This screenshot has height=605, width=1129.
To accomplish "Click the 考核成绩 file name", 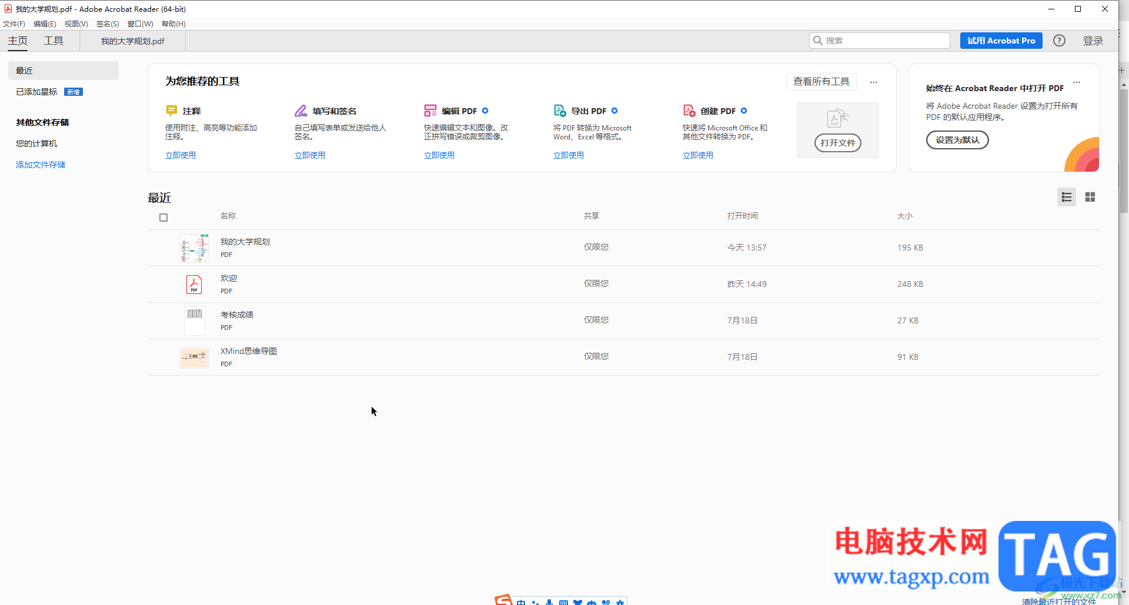I will pos(237,315).
